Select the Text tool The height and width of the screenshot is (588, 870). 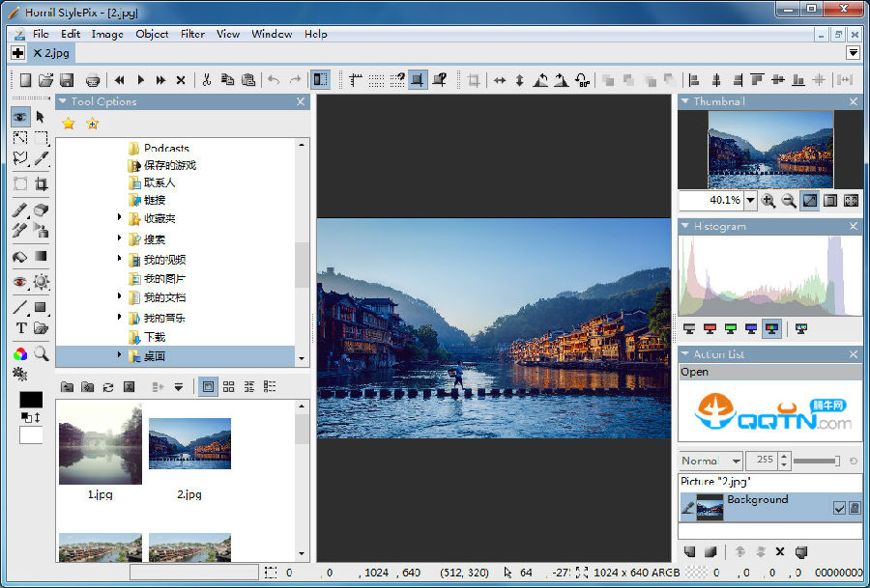(20, 328)
